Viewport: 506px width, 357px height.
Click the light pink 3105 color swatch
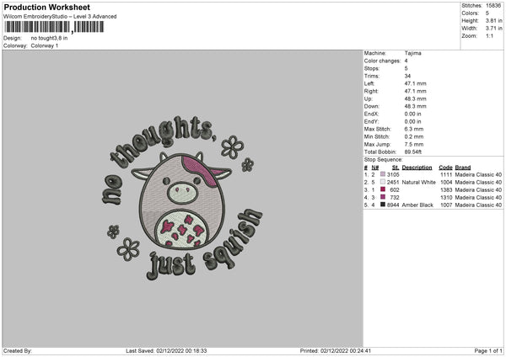383,174
